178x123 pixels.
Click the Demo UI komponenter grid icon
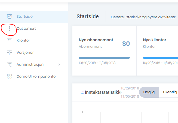10,77
